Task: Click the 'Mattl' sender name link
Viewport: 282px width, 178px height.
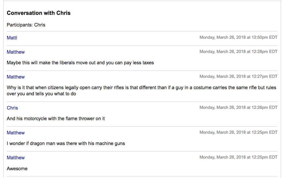Action: 12,38
